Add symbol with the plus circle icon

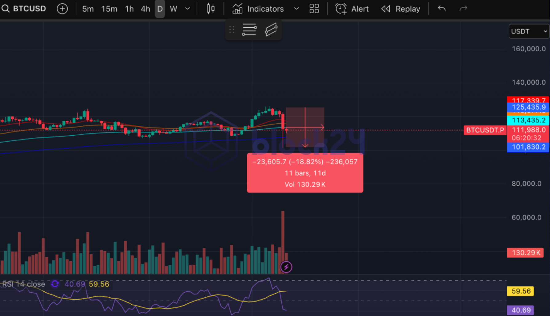click(x=62, y=9)
